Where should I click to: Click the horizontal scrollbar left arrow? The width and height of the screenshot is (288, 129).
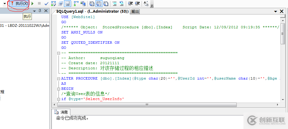pyautogui.click(x=54, y=105)
